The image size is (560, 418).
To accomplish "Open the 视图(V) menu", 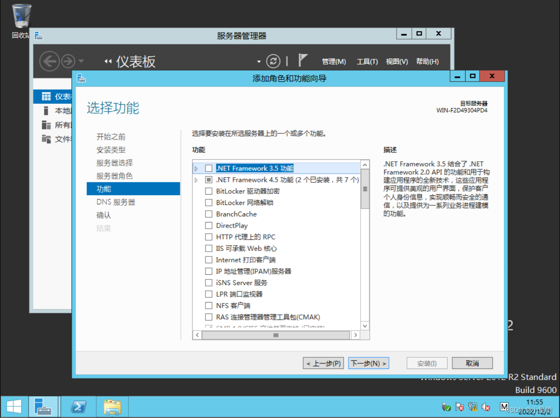I will pyautogui.click(x=397, y=61).
